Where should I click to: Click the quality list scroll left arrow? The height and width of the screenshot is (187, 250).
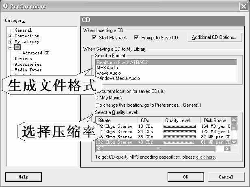(99, 149)
